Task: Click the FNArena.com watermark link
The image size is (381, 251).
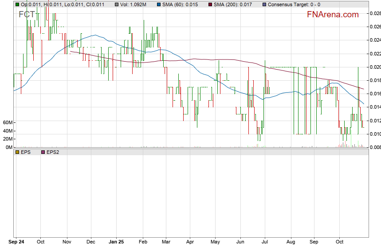Action: point(333,15)
